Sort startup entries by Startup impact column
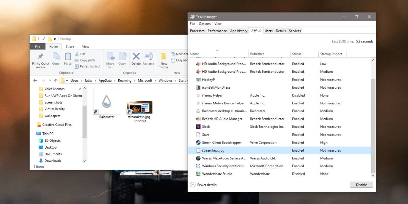 332,54
